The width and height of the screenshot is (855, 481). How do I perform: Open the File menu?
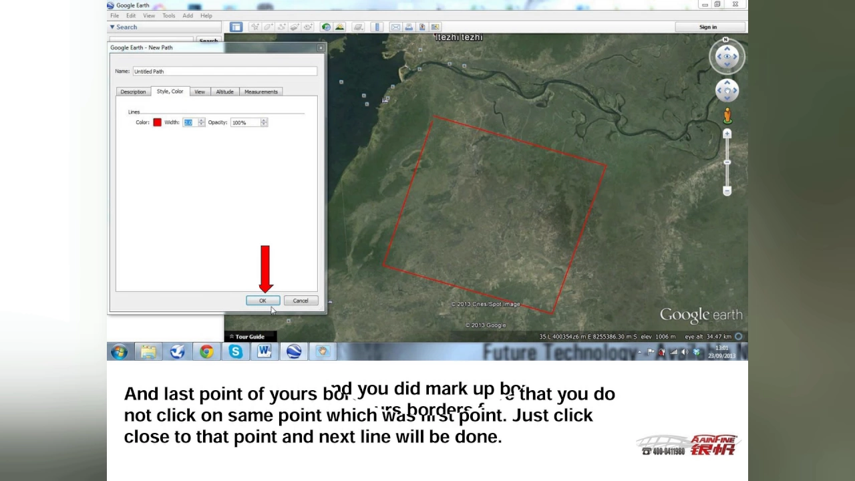coord(114,15)
